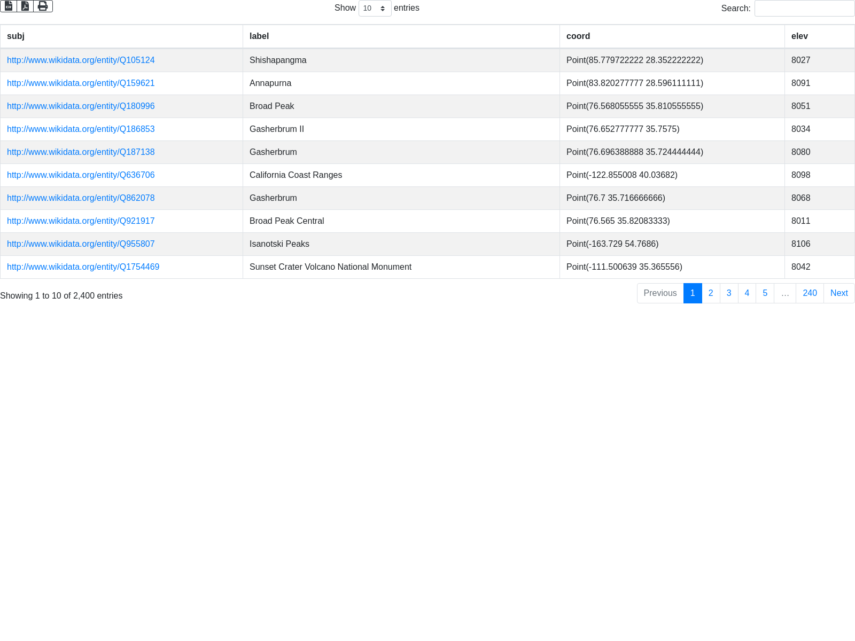
Task: Sort table by label column
Action: [x=259, y=36]
